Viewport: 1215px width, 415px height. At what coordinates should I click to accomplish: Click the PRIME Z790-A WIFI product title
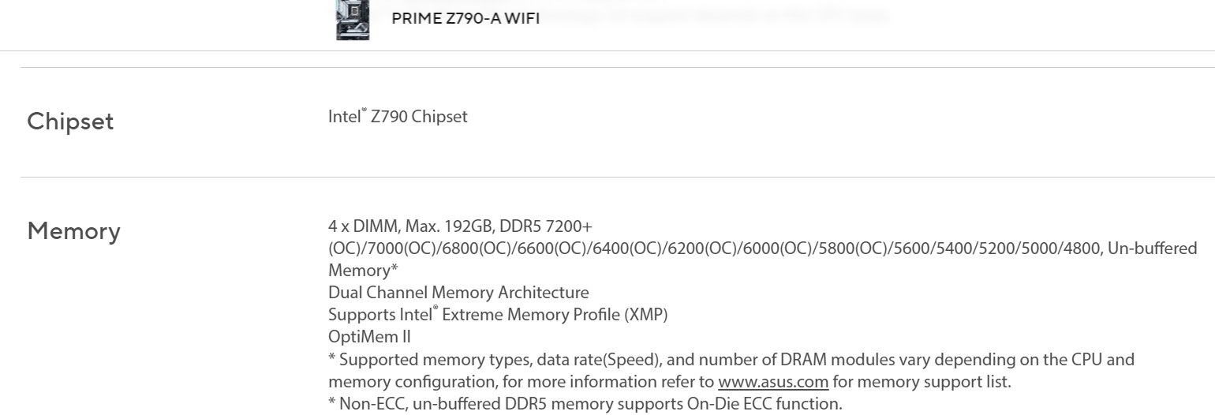pyautogui.click(x=465, y=18)
